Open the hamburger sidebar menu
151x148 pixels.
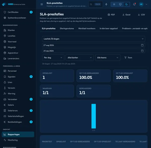pos(42,4)
